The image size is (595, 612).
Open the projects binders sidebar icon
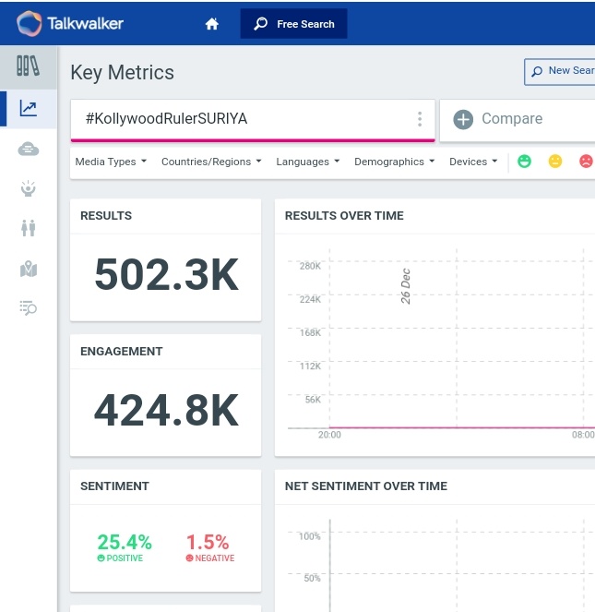coord(28,66)
